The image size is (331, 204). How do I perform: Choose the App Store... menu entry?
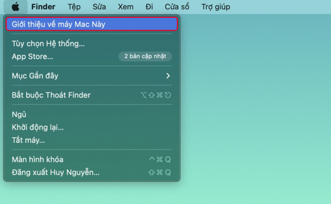point(32,56)
